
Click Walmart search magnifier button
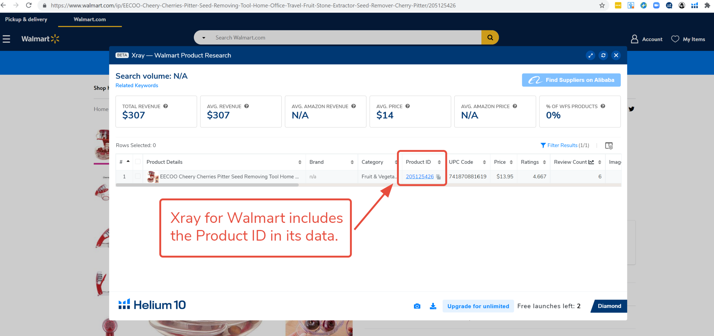coord(490,38)
